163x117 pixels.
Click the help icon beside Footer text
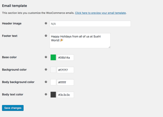tap(46, 36)
